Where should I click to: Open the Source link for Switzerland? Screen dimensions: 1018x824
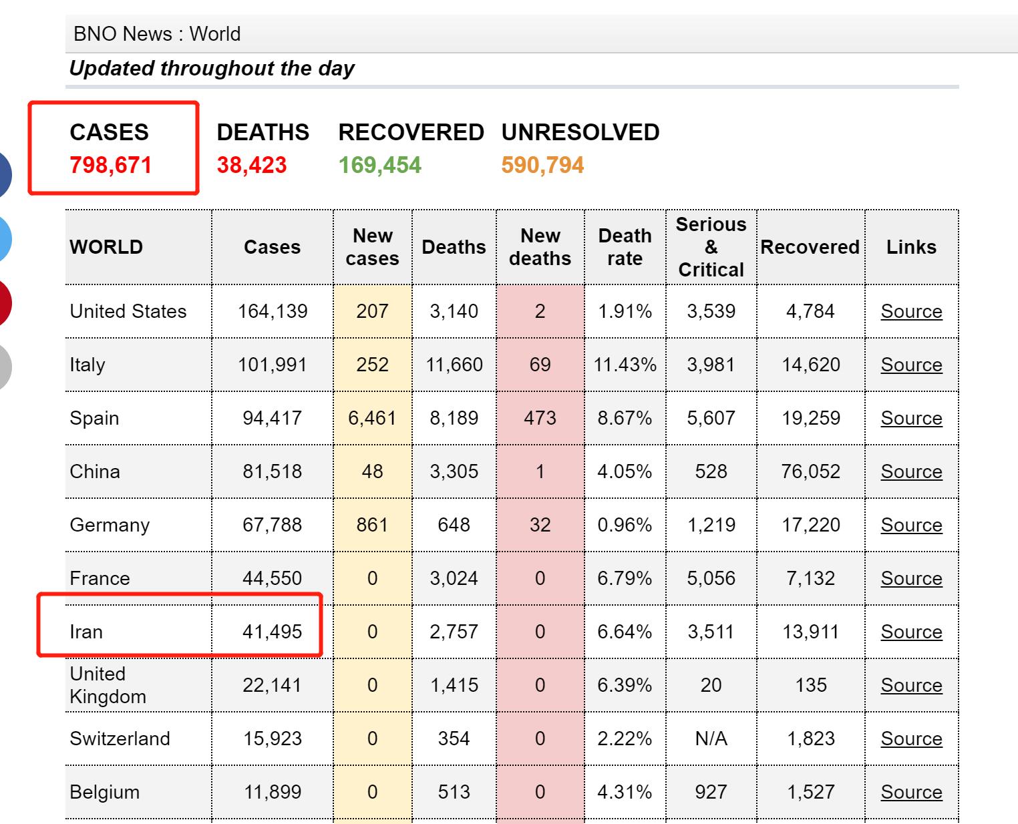(x=911, y=739)
